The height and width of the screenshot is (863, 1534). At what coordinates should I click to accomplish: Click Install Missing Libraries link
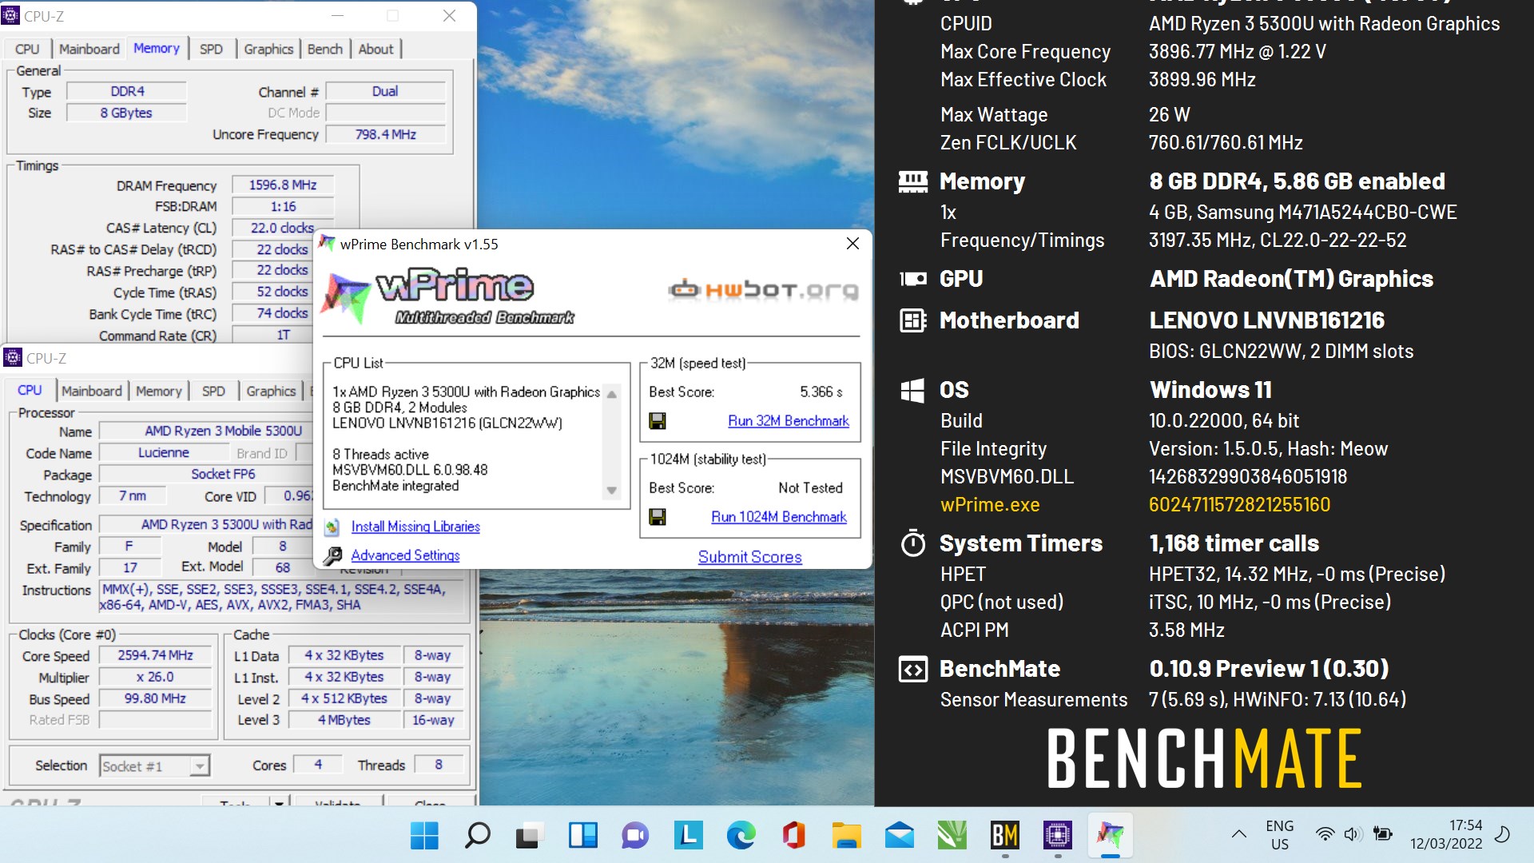(x=415, y=527)
